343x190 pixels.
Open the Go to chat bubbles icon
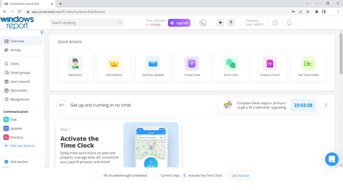pyautogui.click(x=231, y=63)
